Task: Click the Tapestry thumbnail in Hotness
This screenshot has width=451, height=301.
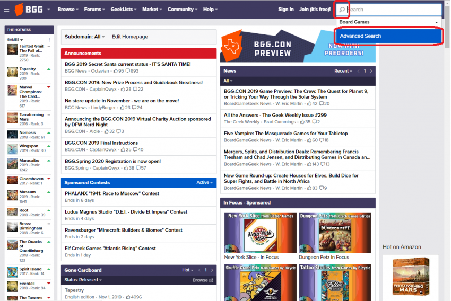Action: [12, 72]
